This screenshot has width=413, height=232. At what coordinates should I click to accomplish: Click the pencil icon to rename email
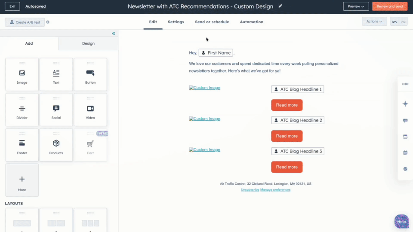click(x=280, y=6)
